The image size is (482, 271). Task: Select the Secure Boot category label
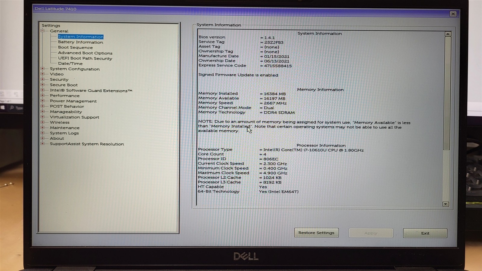[x=64, y=85]
